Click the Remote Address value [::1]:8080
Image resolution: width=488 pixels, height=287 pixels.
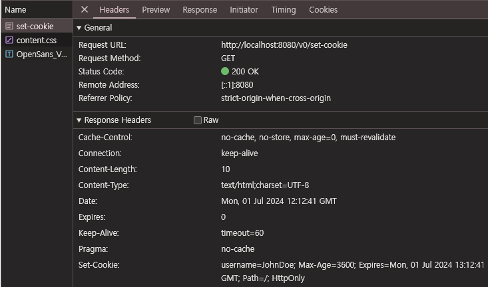click(237, 85)
